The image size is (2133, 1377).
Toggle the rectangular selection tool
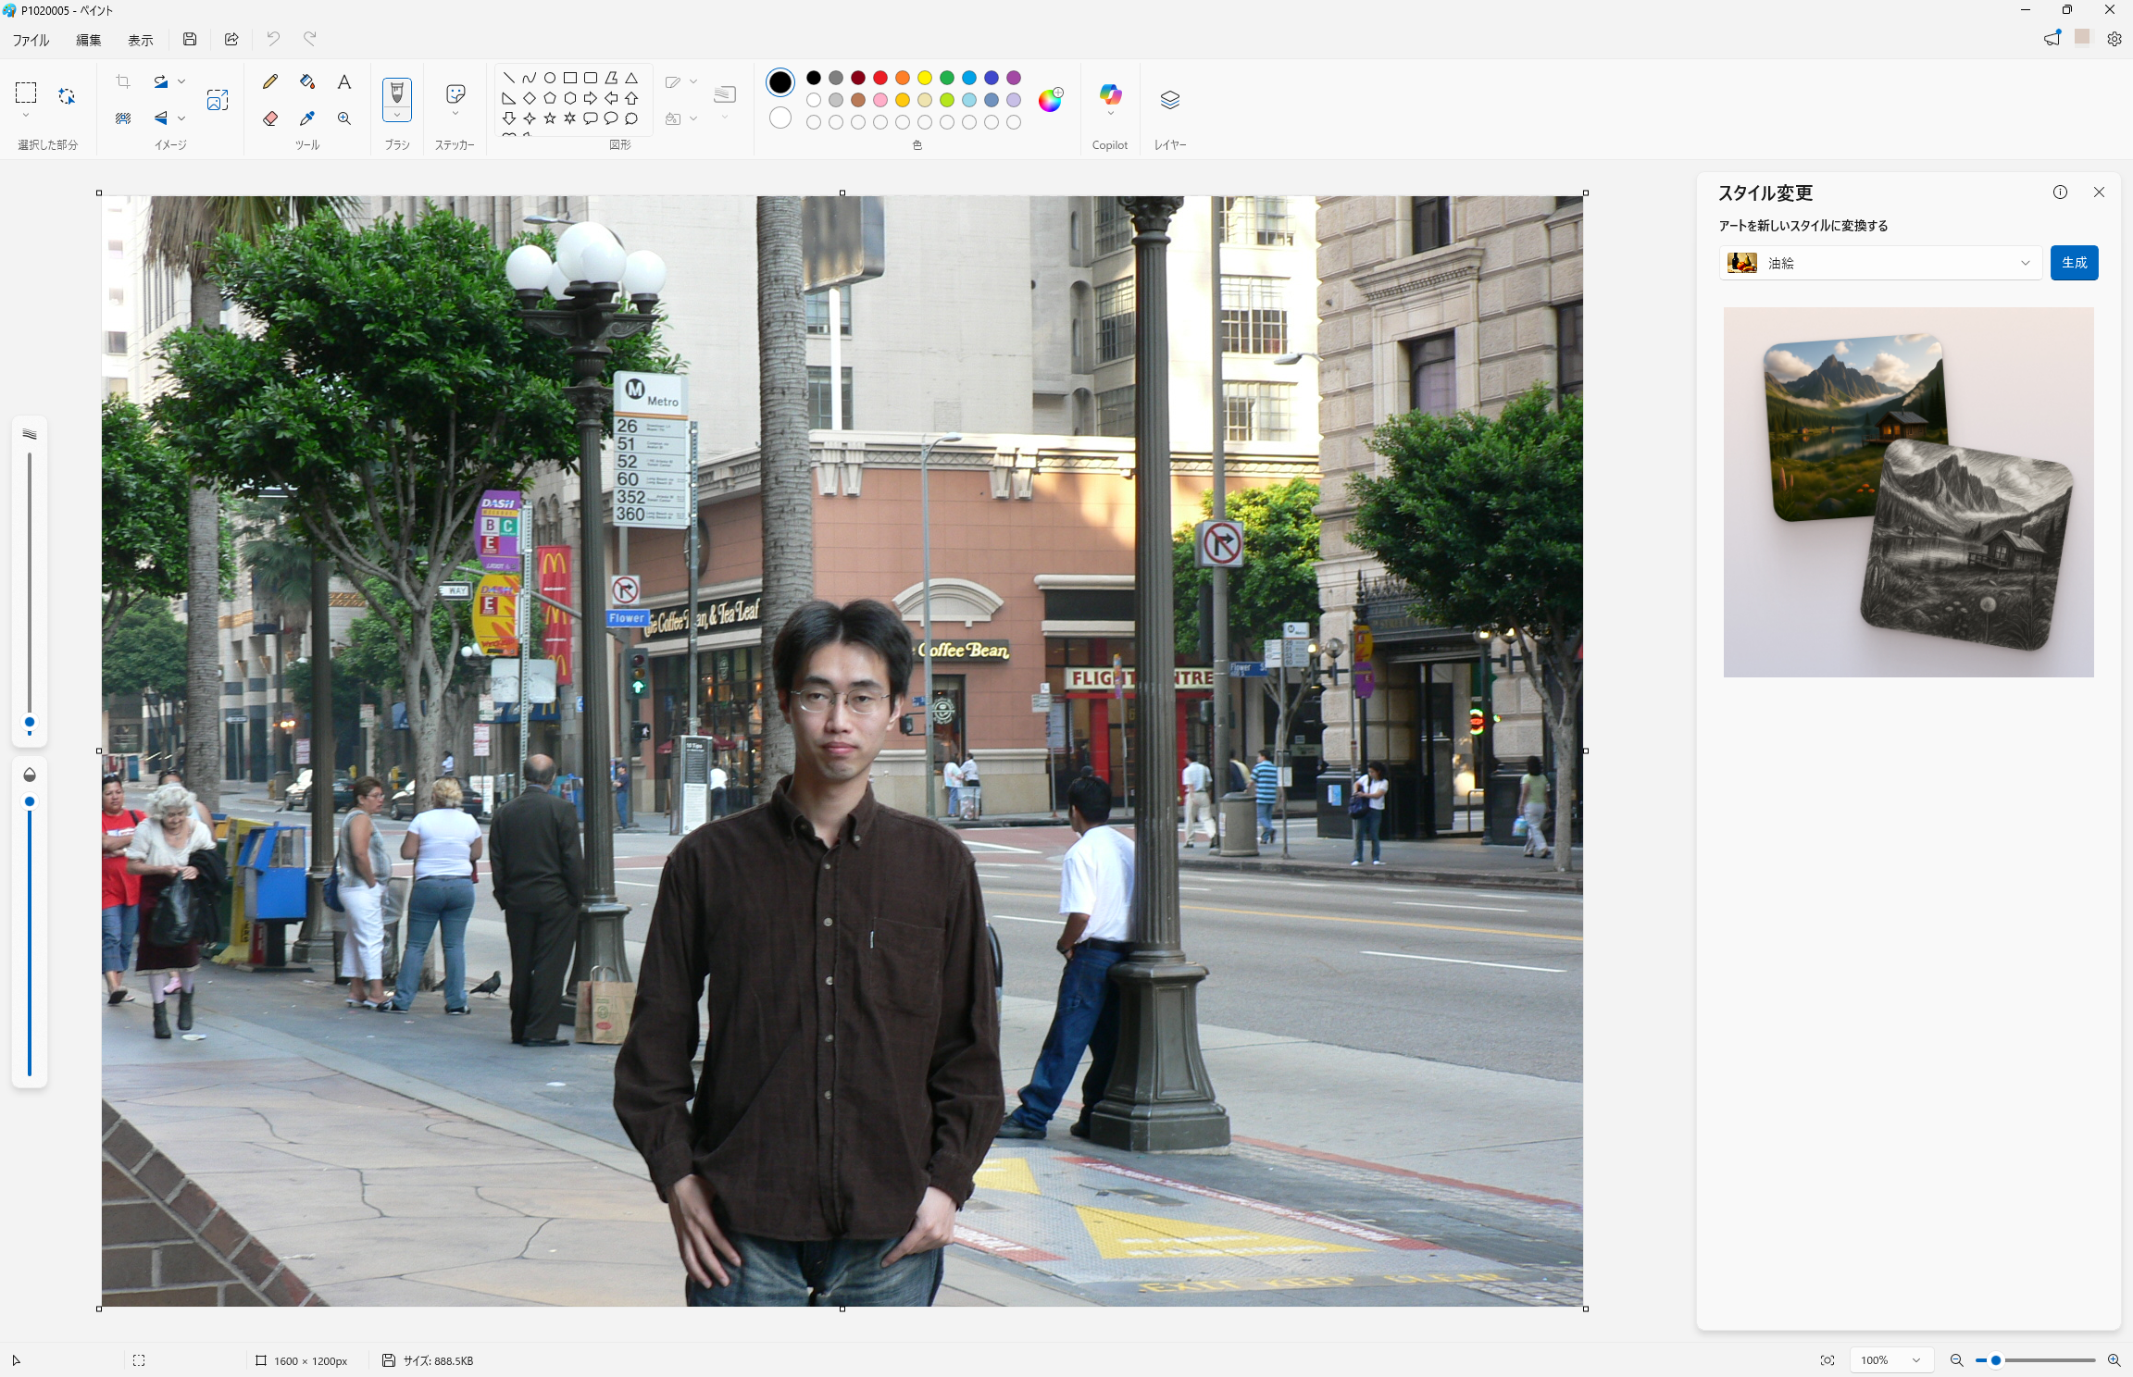[x=26, y=93]
